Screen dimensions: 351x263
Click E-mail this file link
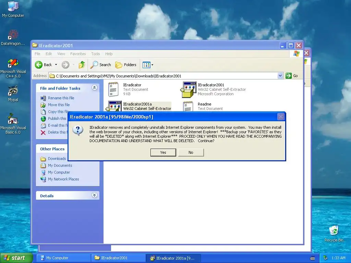click(58, 125)
